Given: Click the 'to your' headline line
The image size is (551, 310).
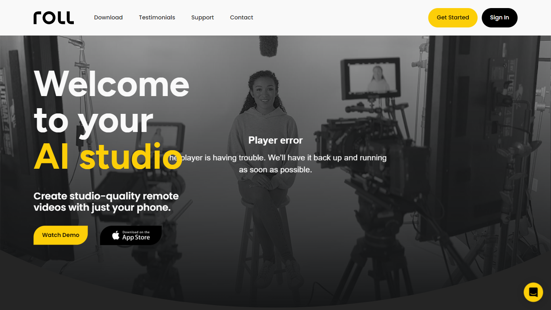Looking at the screenshot, I should [94, 120].
